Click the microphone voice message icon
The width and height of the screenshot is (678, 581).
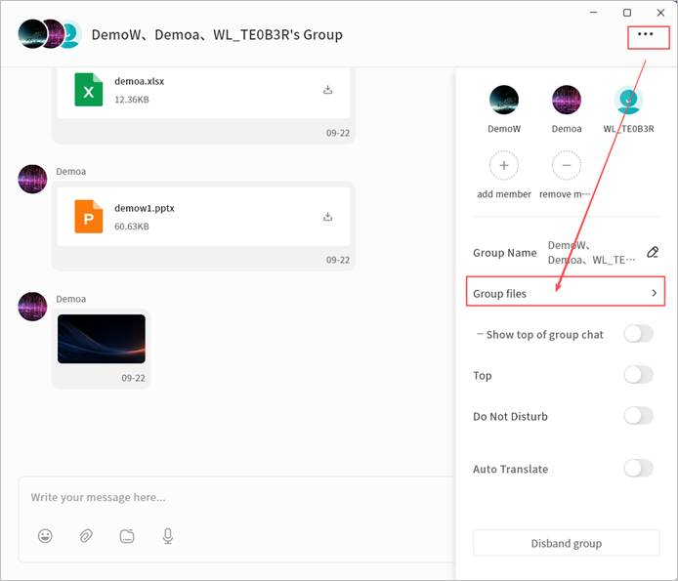click(x=168, y=535)
